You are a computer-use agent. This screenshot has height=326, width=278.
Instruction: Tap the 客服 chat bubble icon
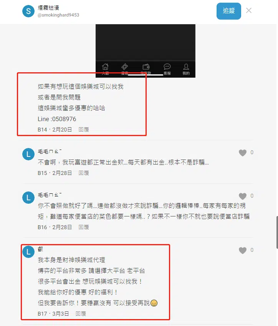(167, 67)
